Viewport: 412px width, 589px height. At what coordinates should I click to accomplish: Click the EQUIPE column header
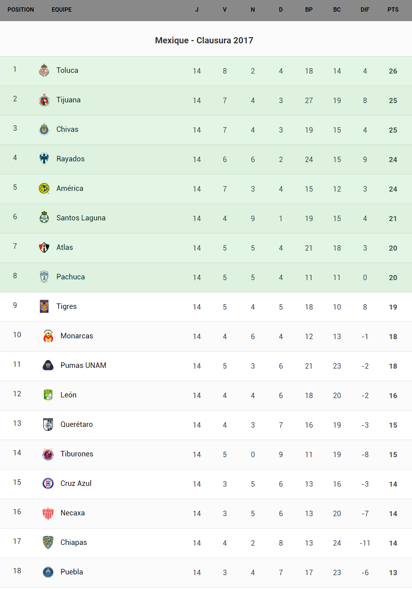click(62, 10)
